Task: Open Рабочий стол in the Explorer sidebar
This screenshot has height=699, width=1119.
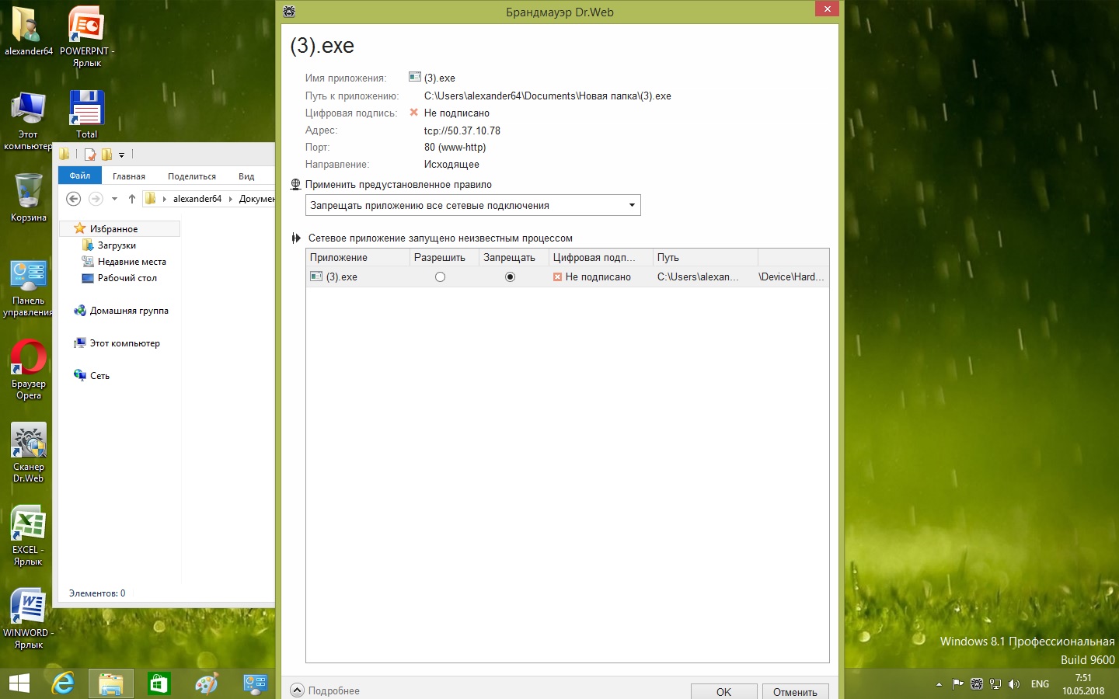Action: point(127,278)
